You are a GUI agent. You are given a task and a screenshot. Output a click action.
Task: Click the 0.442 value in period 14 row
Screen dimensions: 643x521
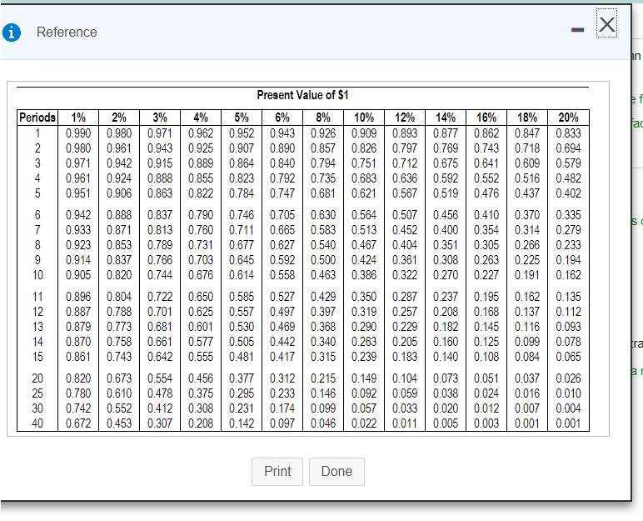(x=282, y=342)
